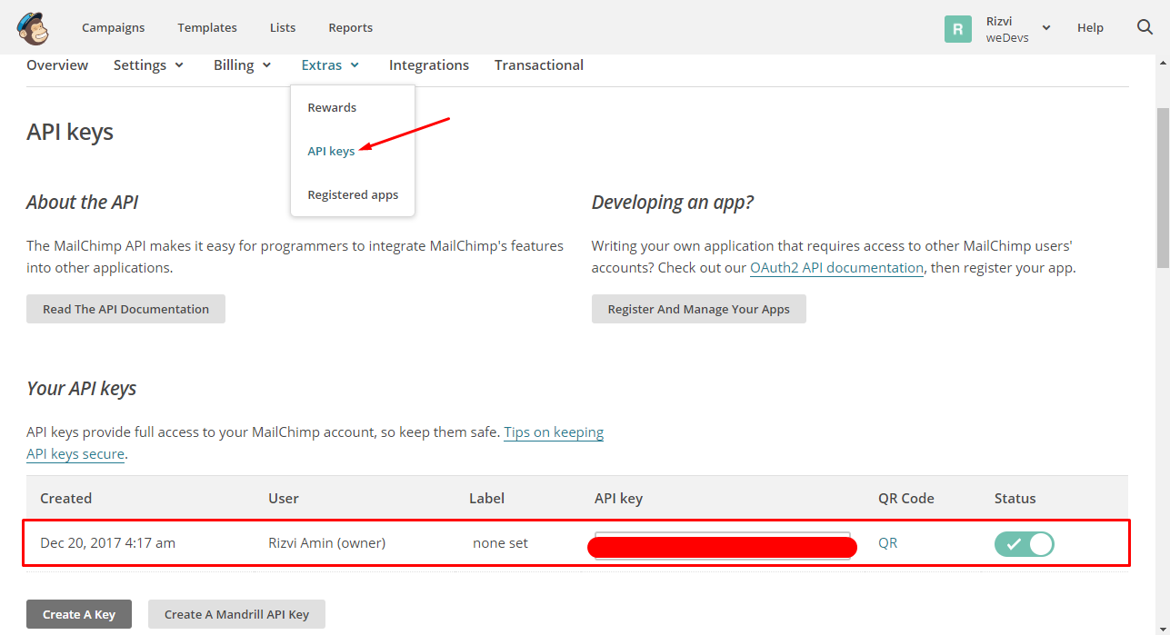The image size is (1170, 635).
Task: Open the Templates page
Action: tap(207, 28)
